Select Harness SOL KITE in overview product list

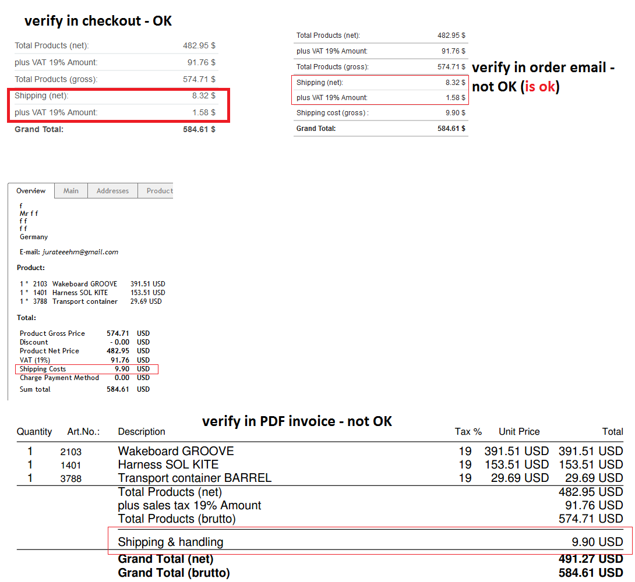(x=80, y=293)
